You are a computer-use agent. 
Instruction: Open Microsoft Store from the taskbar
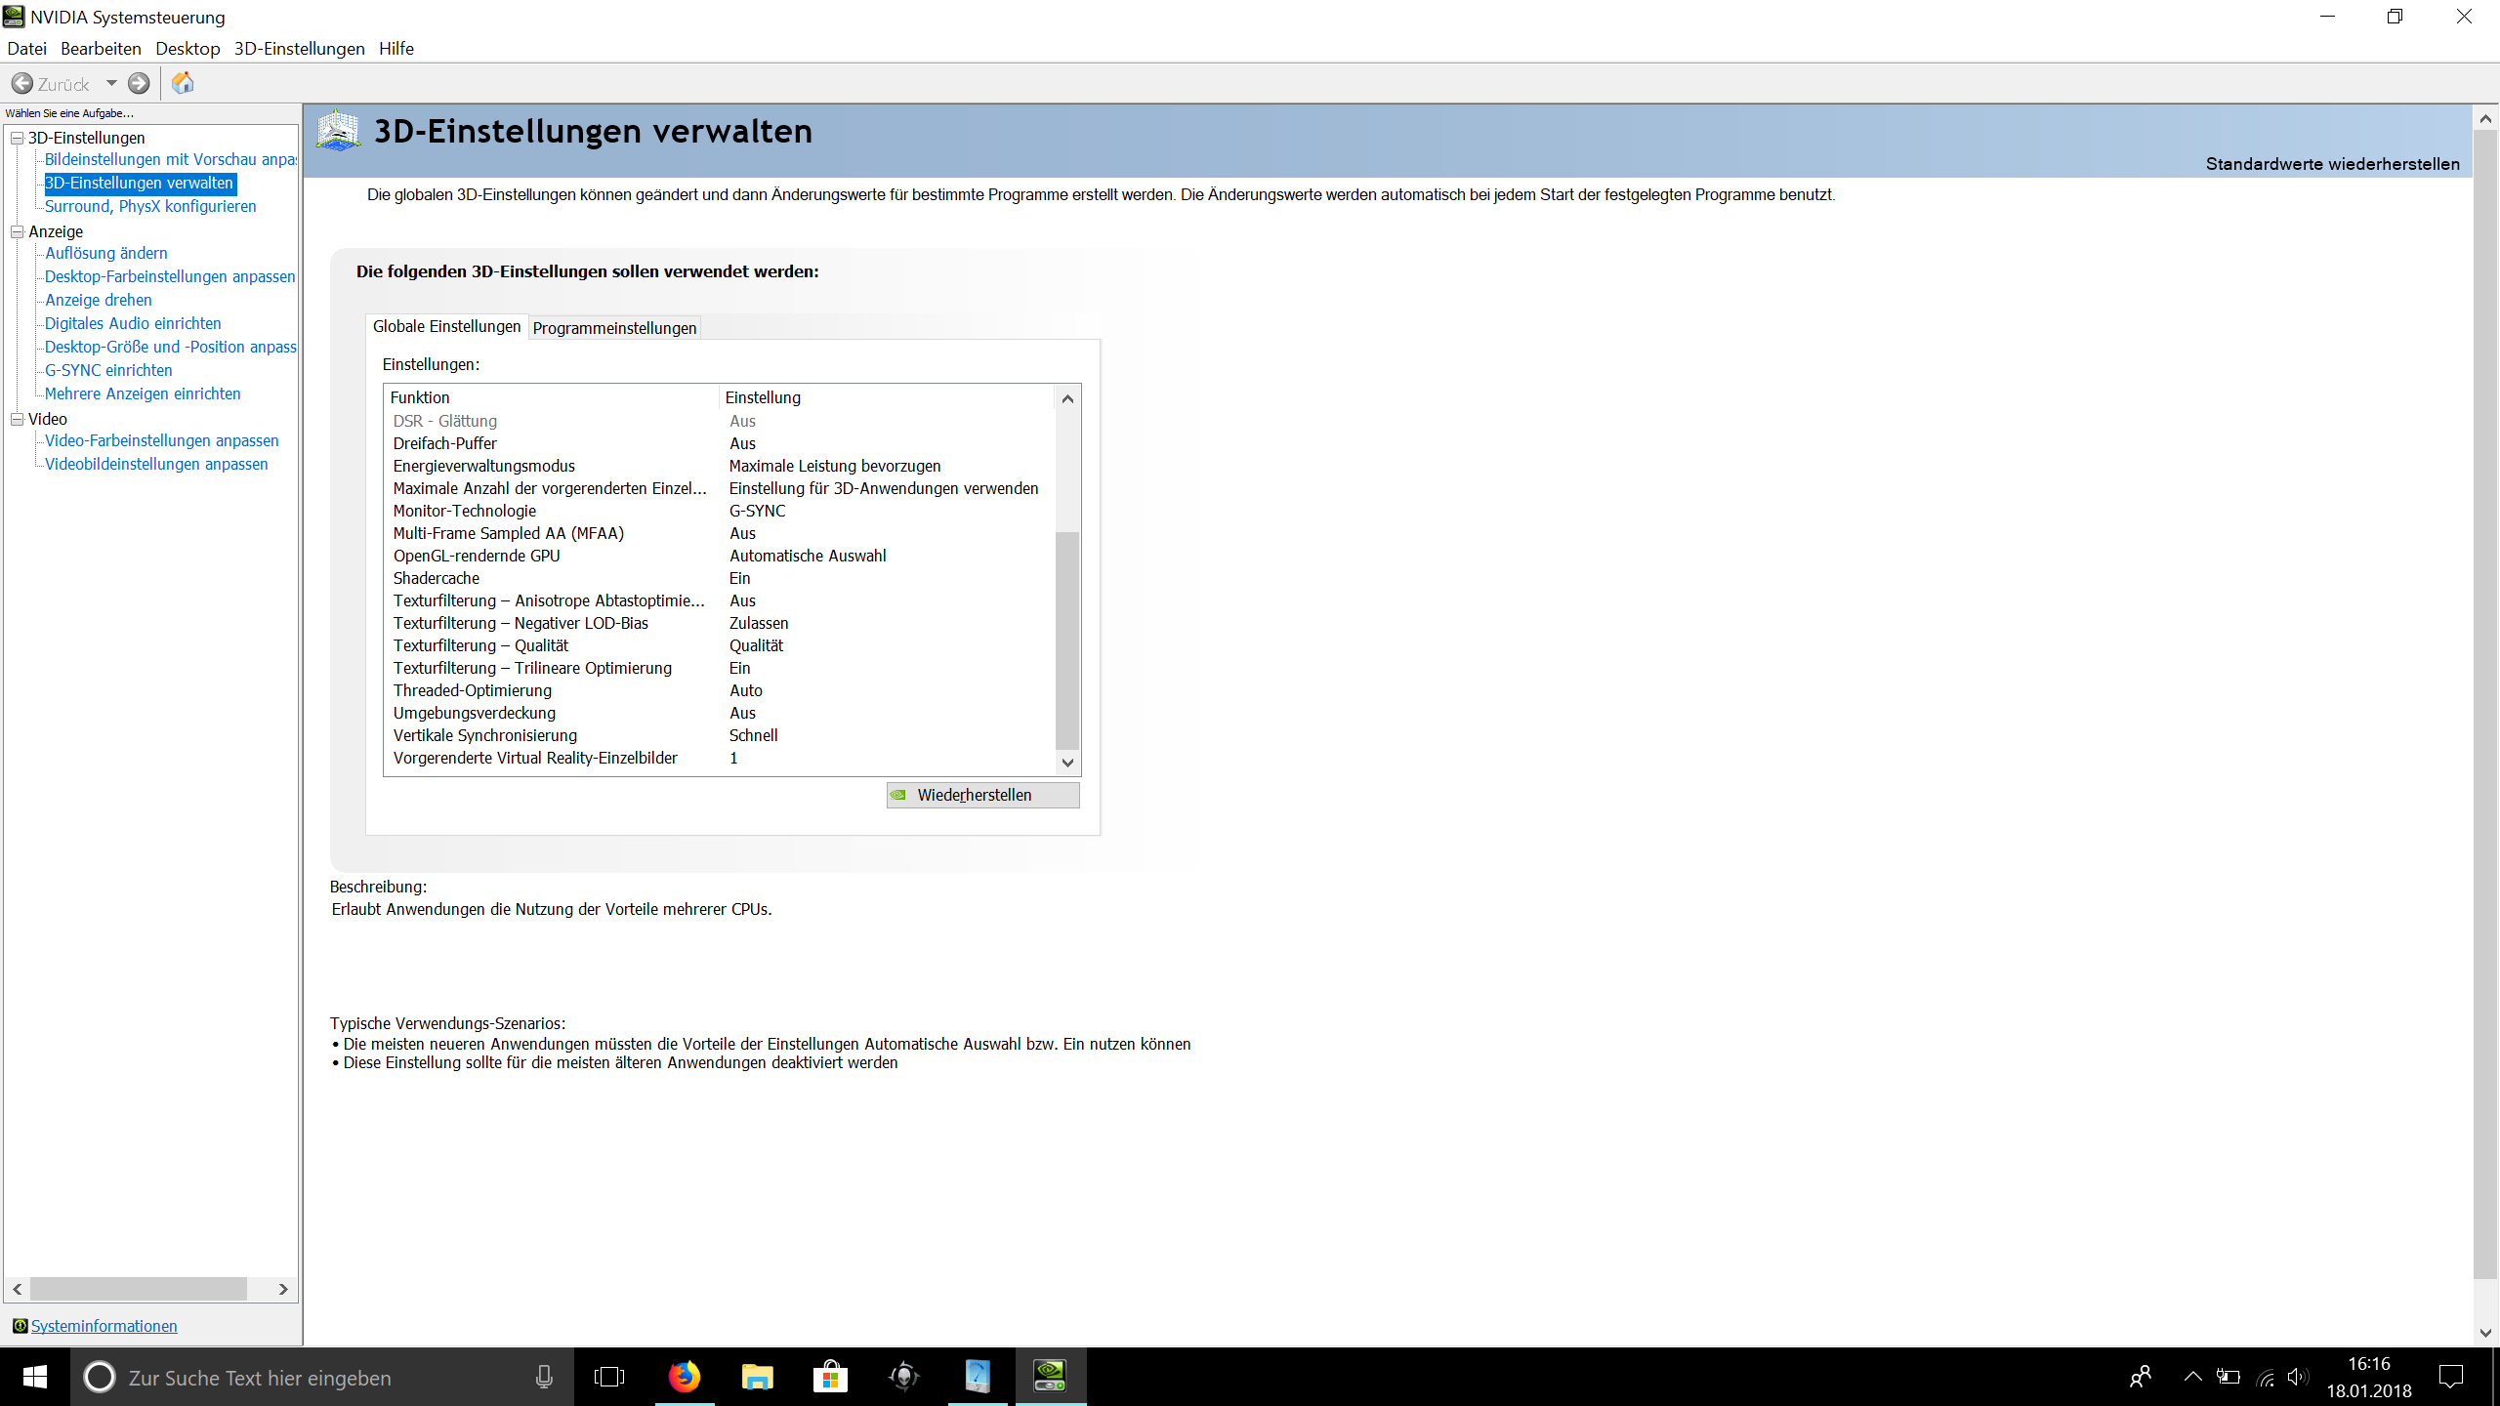[830, 1377]
